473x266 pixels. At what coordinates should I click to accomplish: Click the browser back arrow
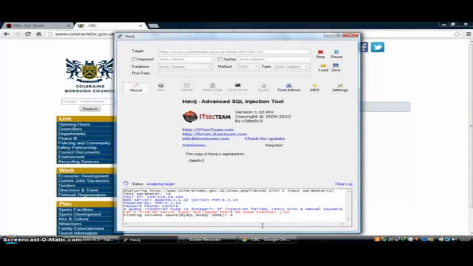pyautogui.click(x=6, y=34)
